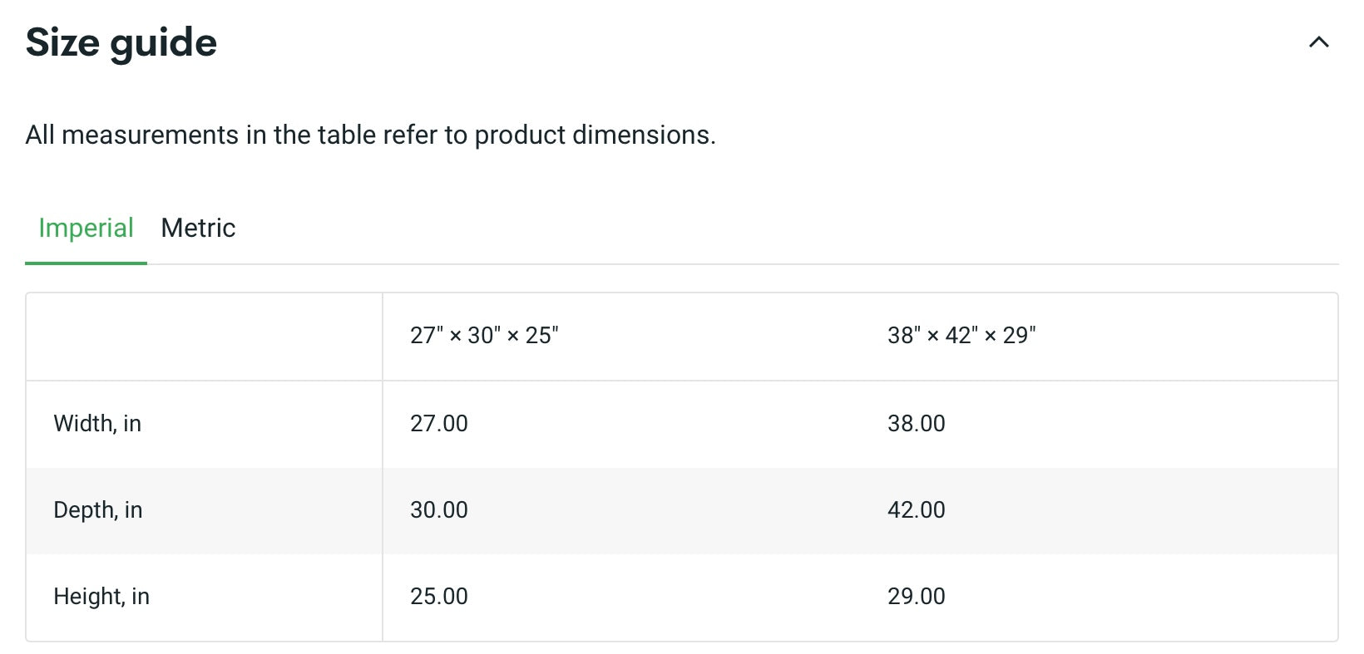Click the 42.00 depth value cell
1364x654 pixels.
[x=917, y=510]
